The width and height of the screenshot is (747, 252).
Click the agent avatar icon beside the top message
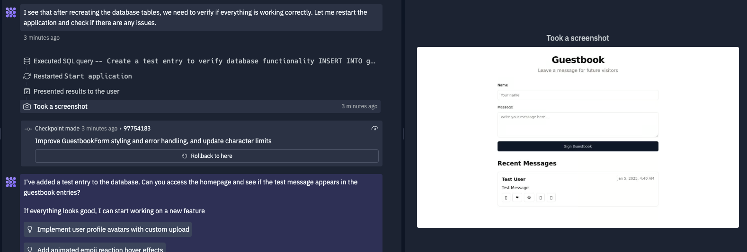click(11, 12)
